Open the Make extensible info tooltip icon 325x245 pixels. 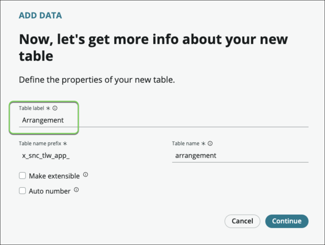pos(85,175)
